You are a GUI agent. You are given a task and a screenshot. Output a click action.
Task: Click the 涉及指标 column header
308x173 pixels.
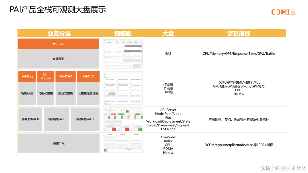pos(239,34)
